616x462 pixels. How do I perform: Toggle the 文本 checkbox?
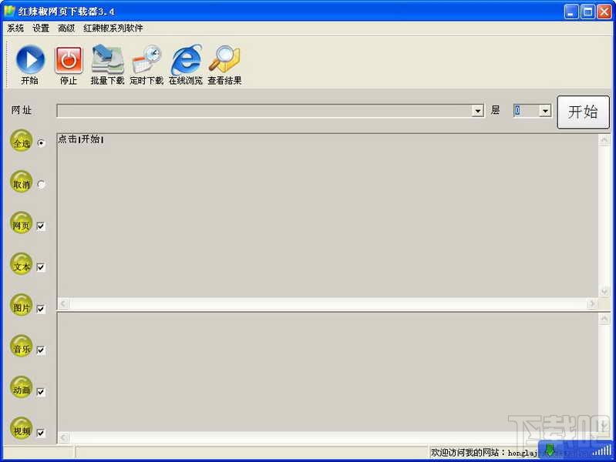click(41, 268)
